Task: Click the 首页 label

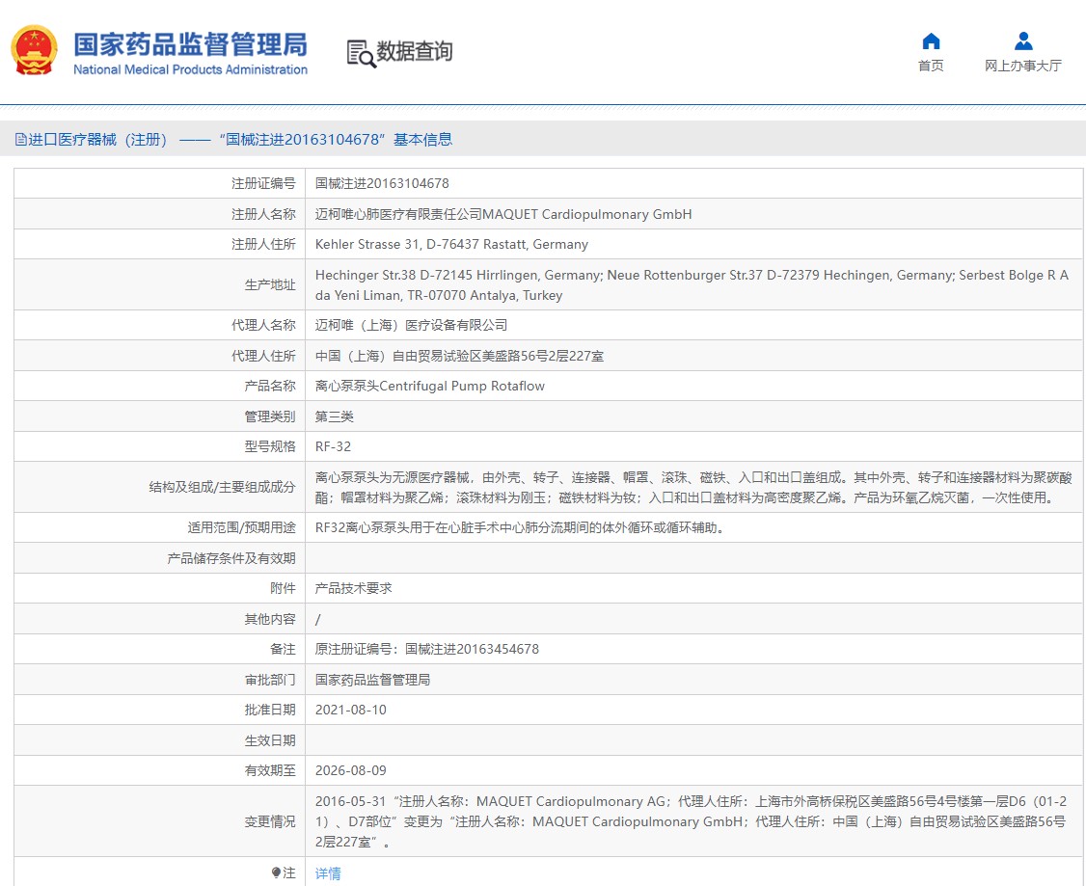Action: tap(931, 66)
